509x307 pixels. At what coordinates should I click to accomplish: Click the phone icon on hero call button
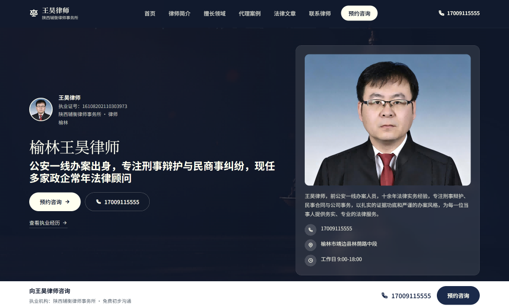(98, 202)
